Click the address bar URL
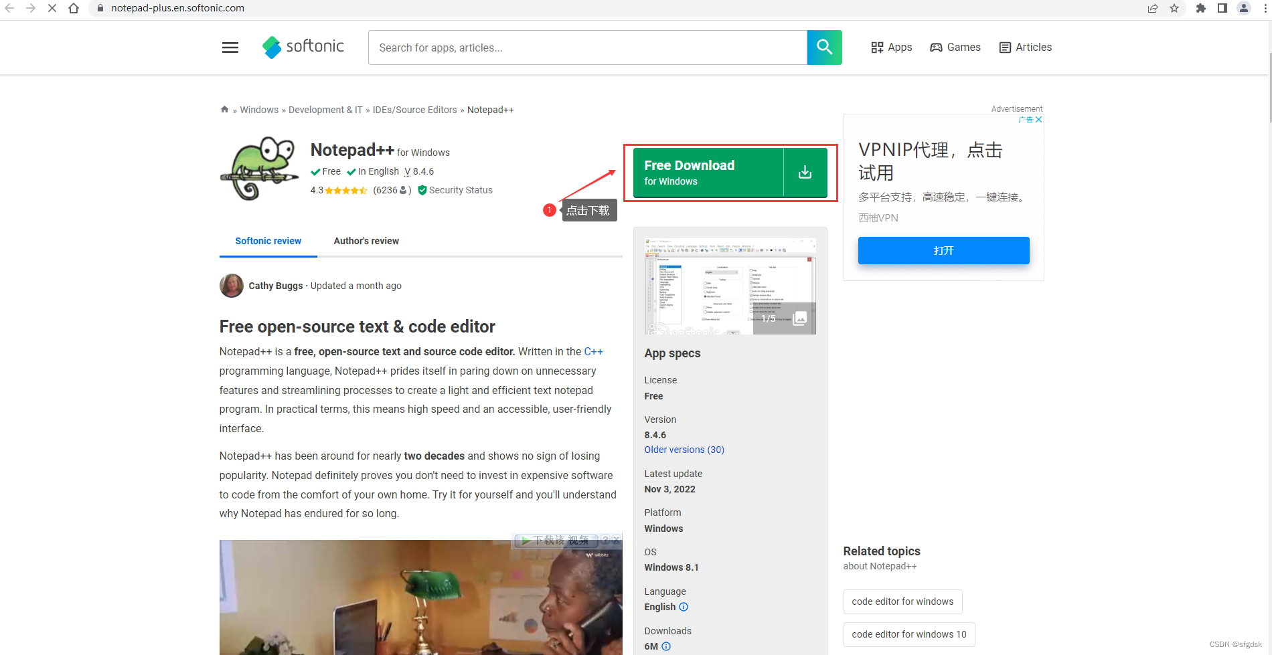 (177, 8)
